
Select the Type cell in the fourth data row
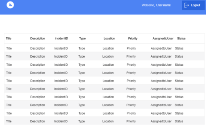pyautogui.click(x=82, y=73)
